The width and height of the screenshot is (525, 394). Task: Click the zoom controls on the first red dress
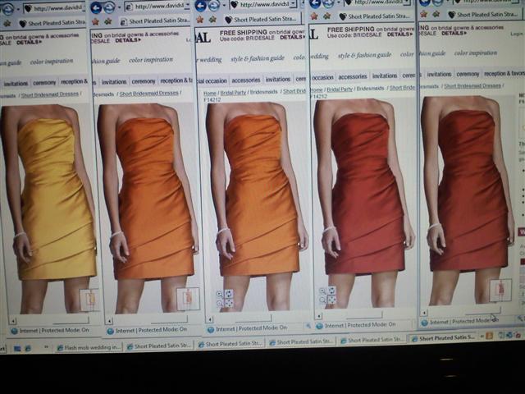327,295
